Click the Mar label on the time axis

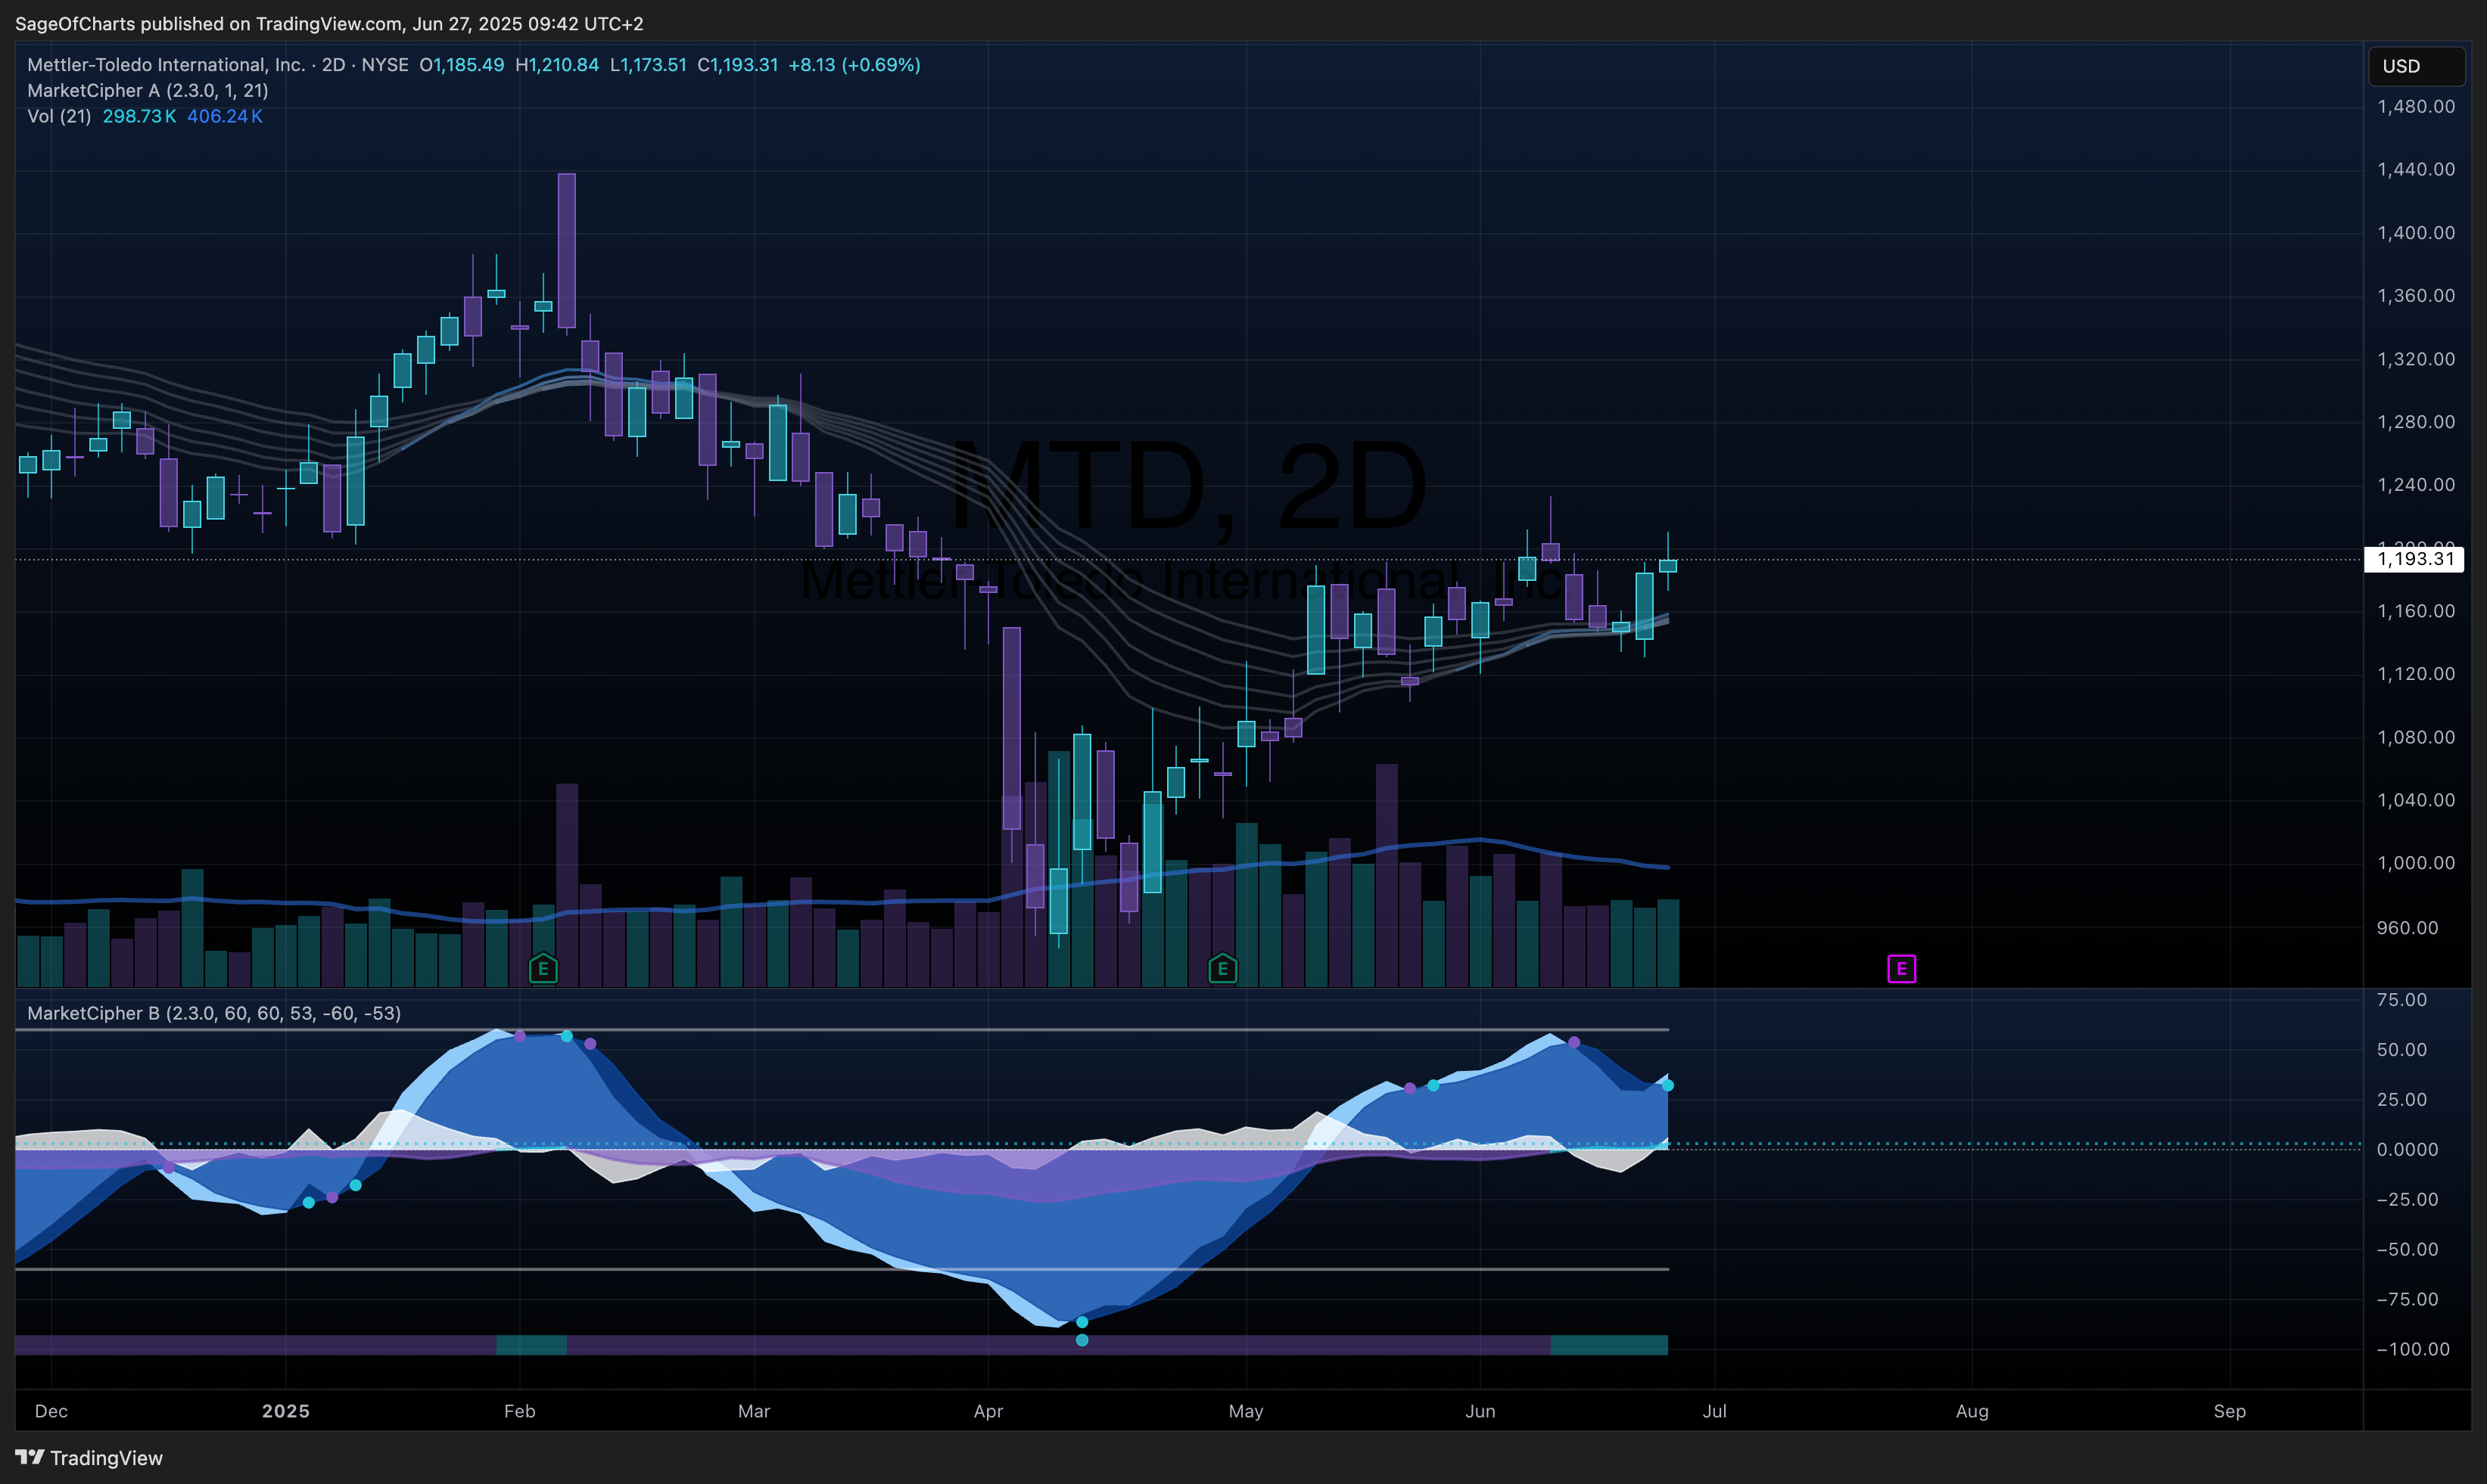[755, 1412]
